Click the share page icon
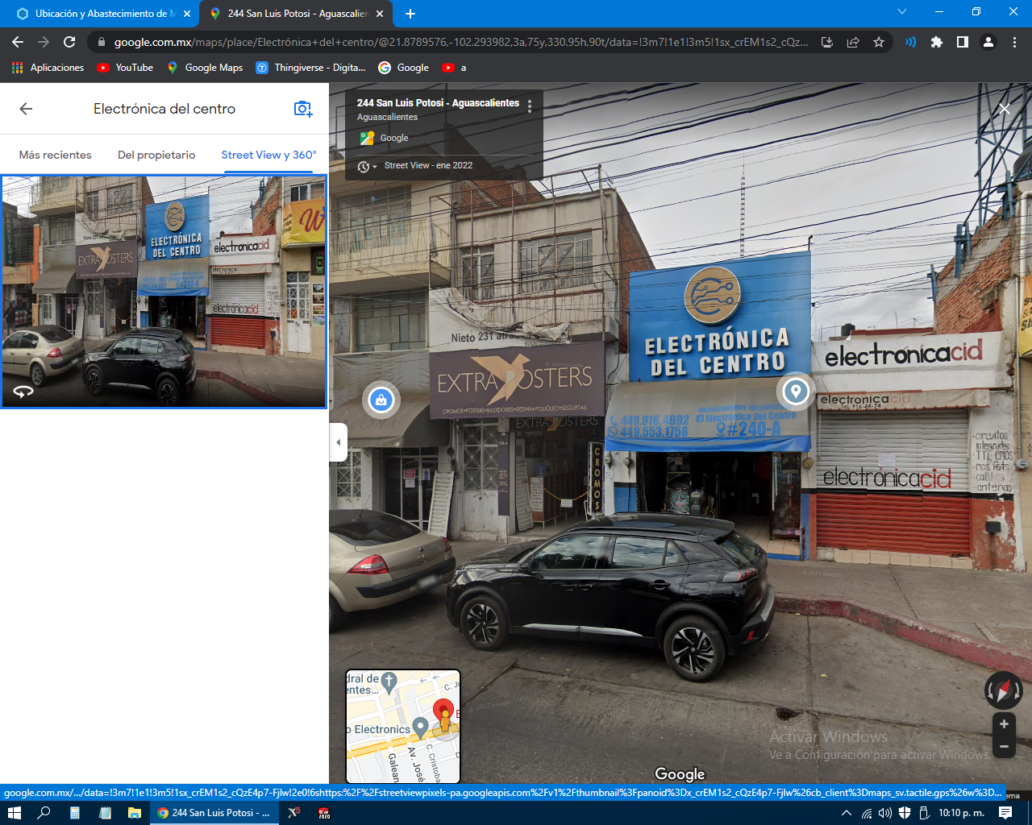 (x=853, y=42)
